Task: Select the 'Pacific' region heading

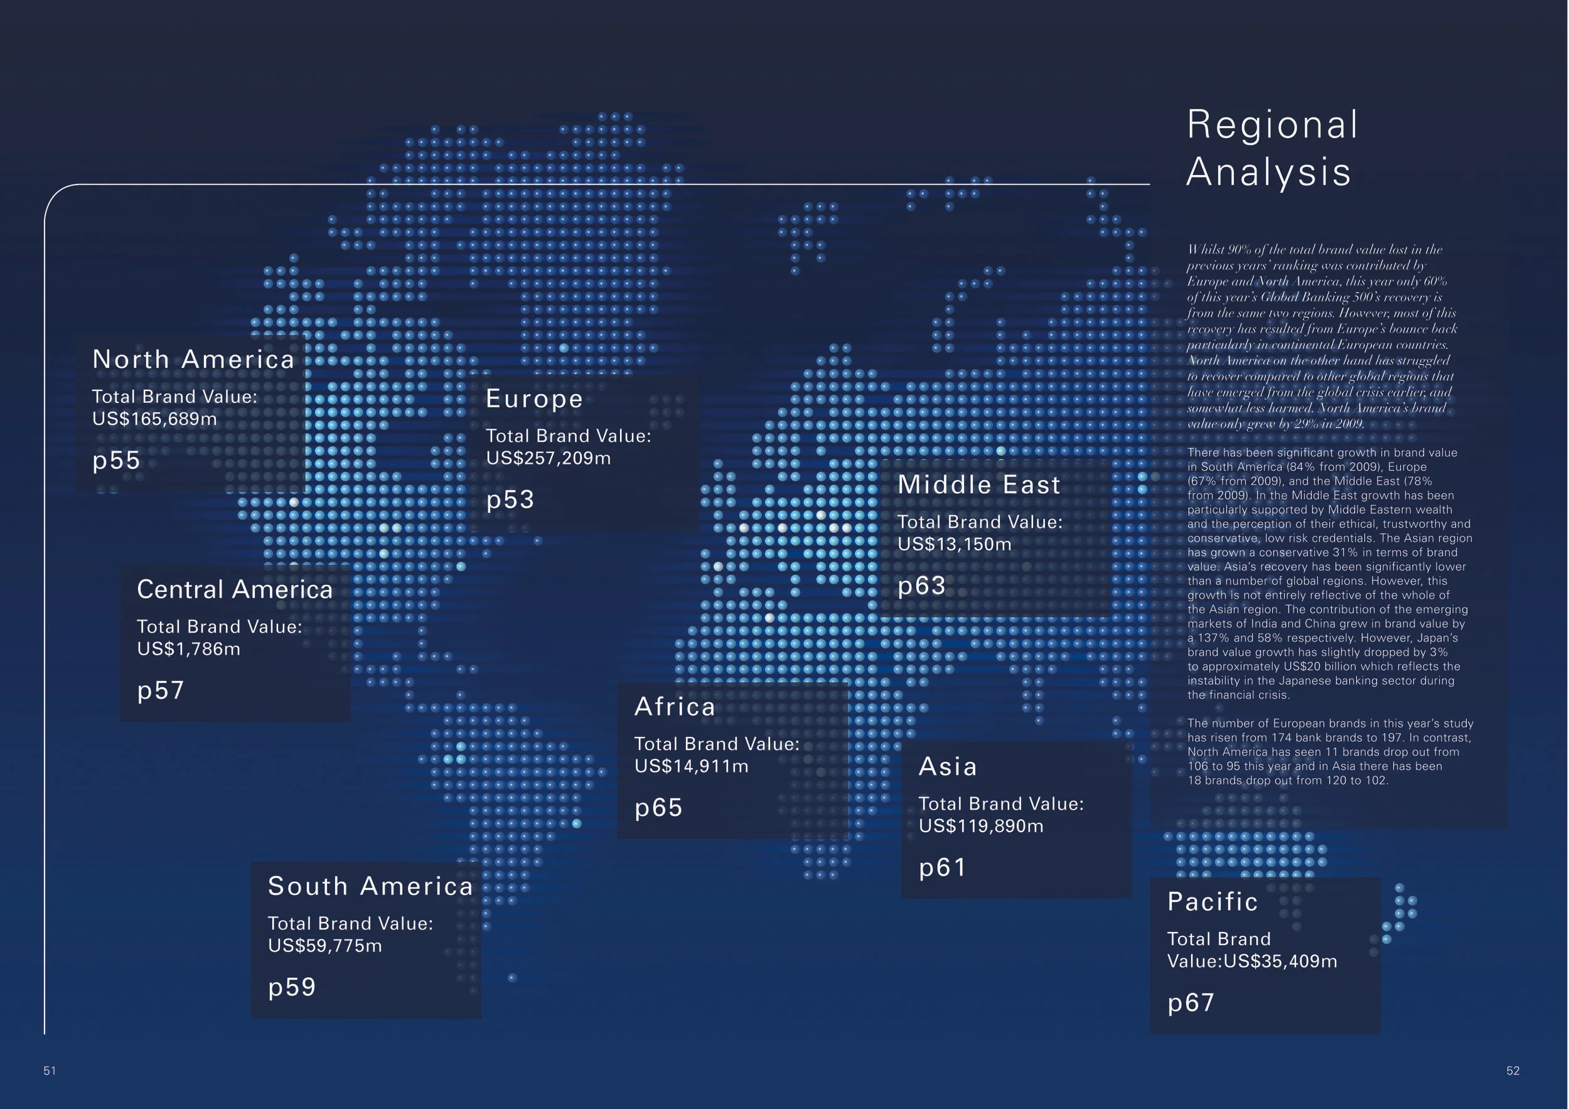Action: pos(1212,902)
